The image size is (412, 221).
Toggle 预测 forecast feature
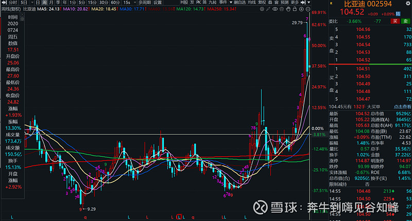[284, 3]
